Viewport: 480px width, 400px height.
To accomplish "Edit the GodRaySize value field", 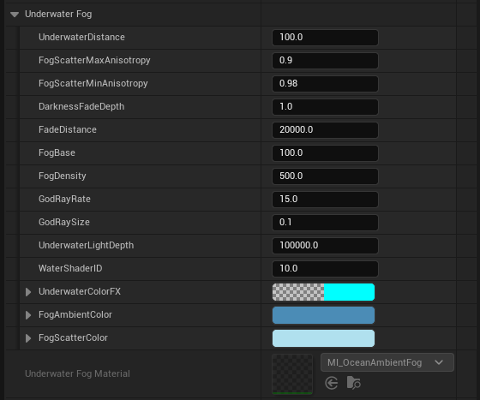I will [325, 223].
